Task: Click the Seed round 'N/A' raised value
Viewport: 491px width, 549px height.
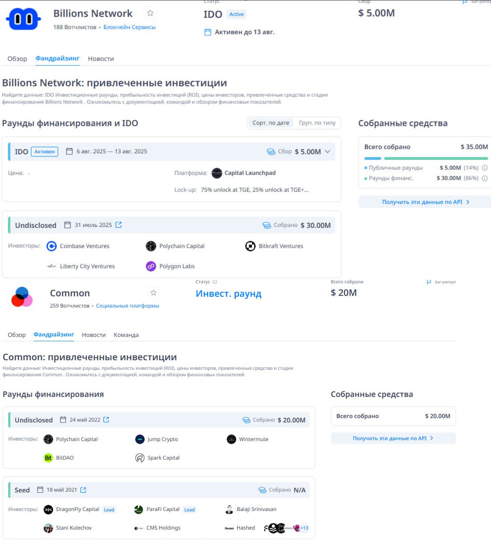Action: [x=300, y=490]
